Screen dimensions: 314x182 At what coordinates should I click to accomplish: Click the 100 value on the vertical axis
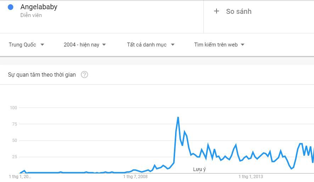tap(13, 107)
